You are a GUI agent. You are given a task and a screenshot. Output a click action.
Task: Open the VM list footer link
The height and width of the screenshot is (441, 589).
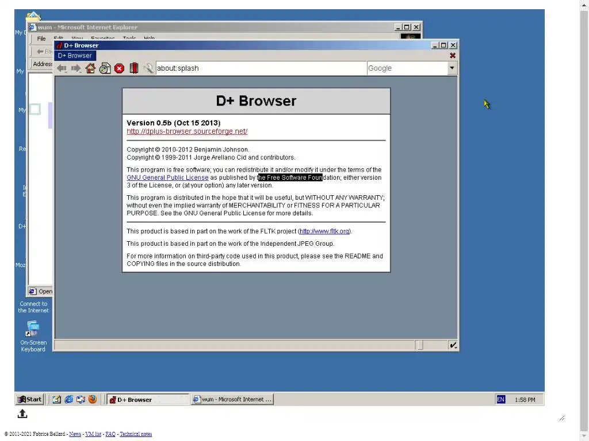coord(93,434)
